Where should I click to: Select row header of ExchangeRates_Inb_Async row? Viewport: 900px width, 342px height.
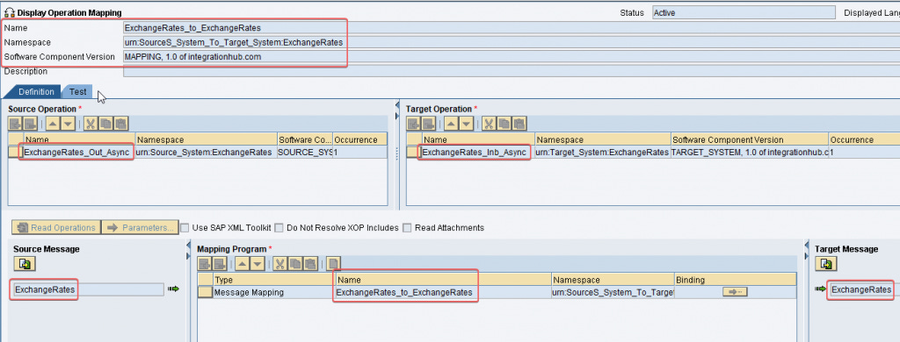(x=413, y=153)
